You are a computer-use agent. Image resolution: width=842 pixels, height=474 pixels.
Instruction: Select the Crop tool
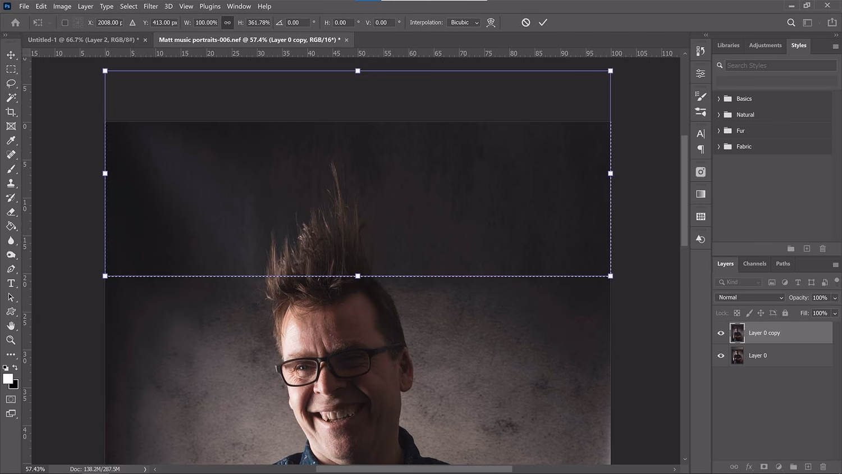click(x=11, y=112)
